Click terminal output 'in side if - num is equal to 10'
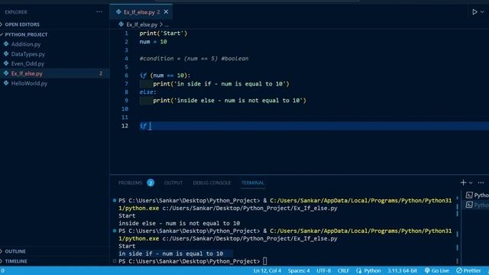This screenshot has width=489, height=275. [x=170, y=254]
